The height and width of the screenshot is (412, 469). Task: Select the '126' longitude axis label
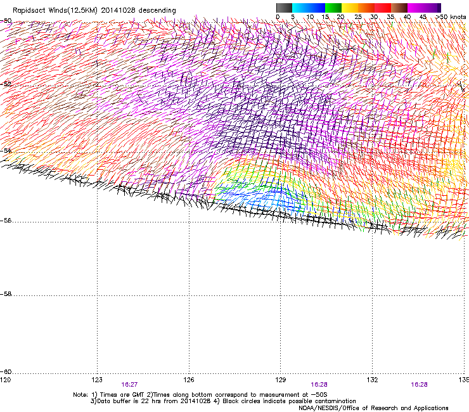click(x=189, y=380)
